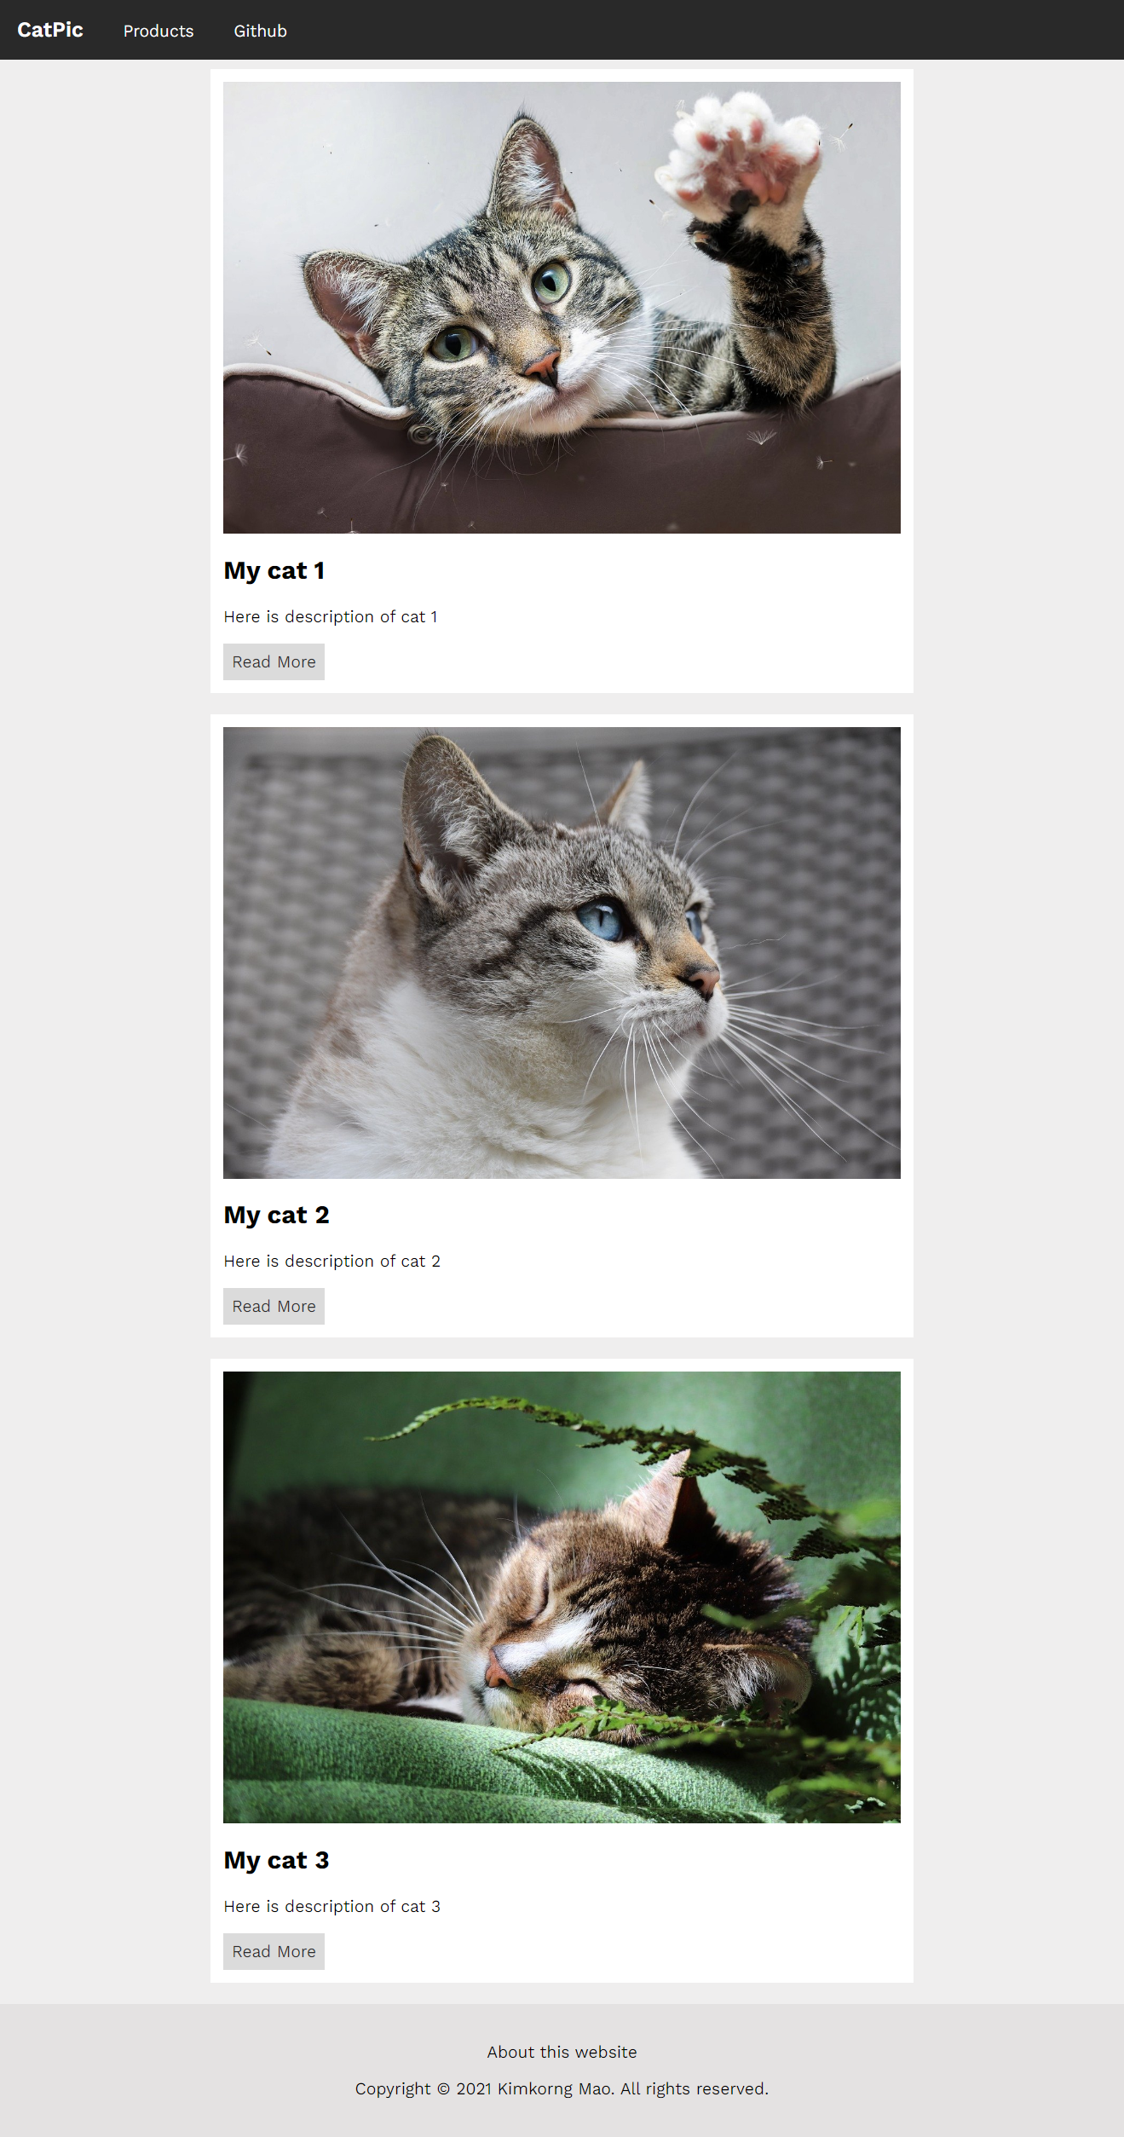Screen dimensions: 1124x2137
Task: Click Read More under cat 2
Action: click(x=274, y=1307)
